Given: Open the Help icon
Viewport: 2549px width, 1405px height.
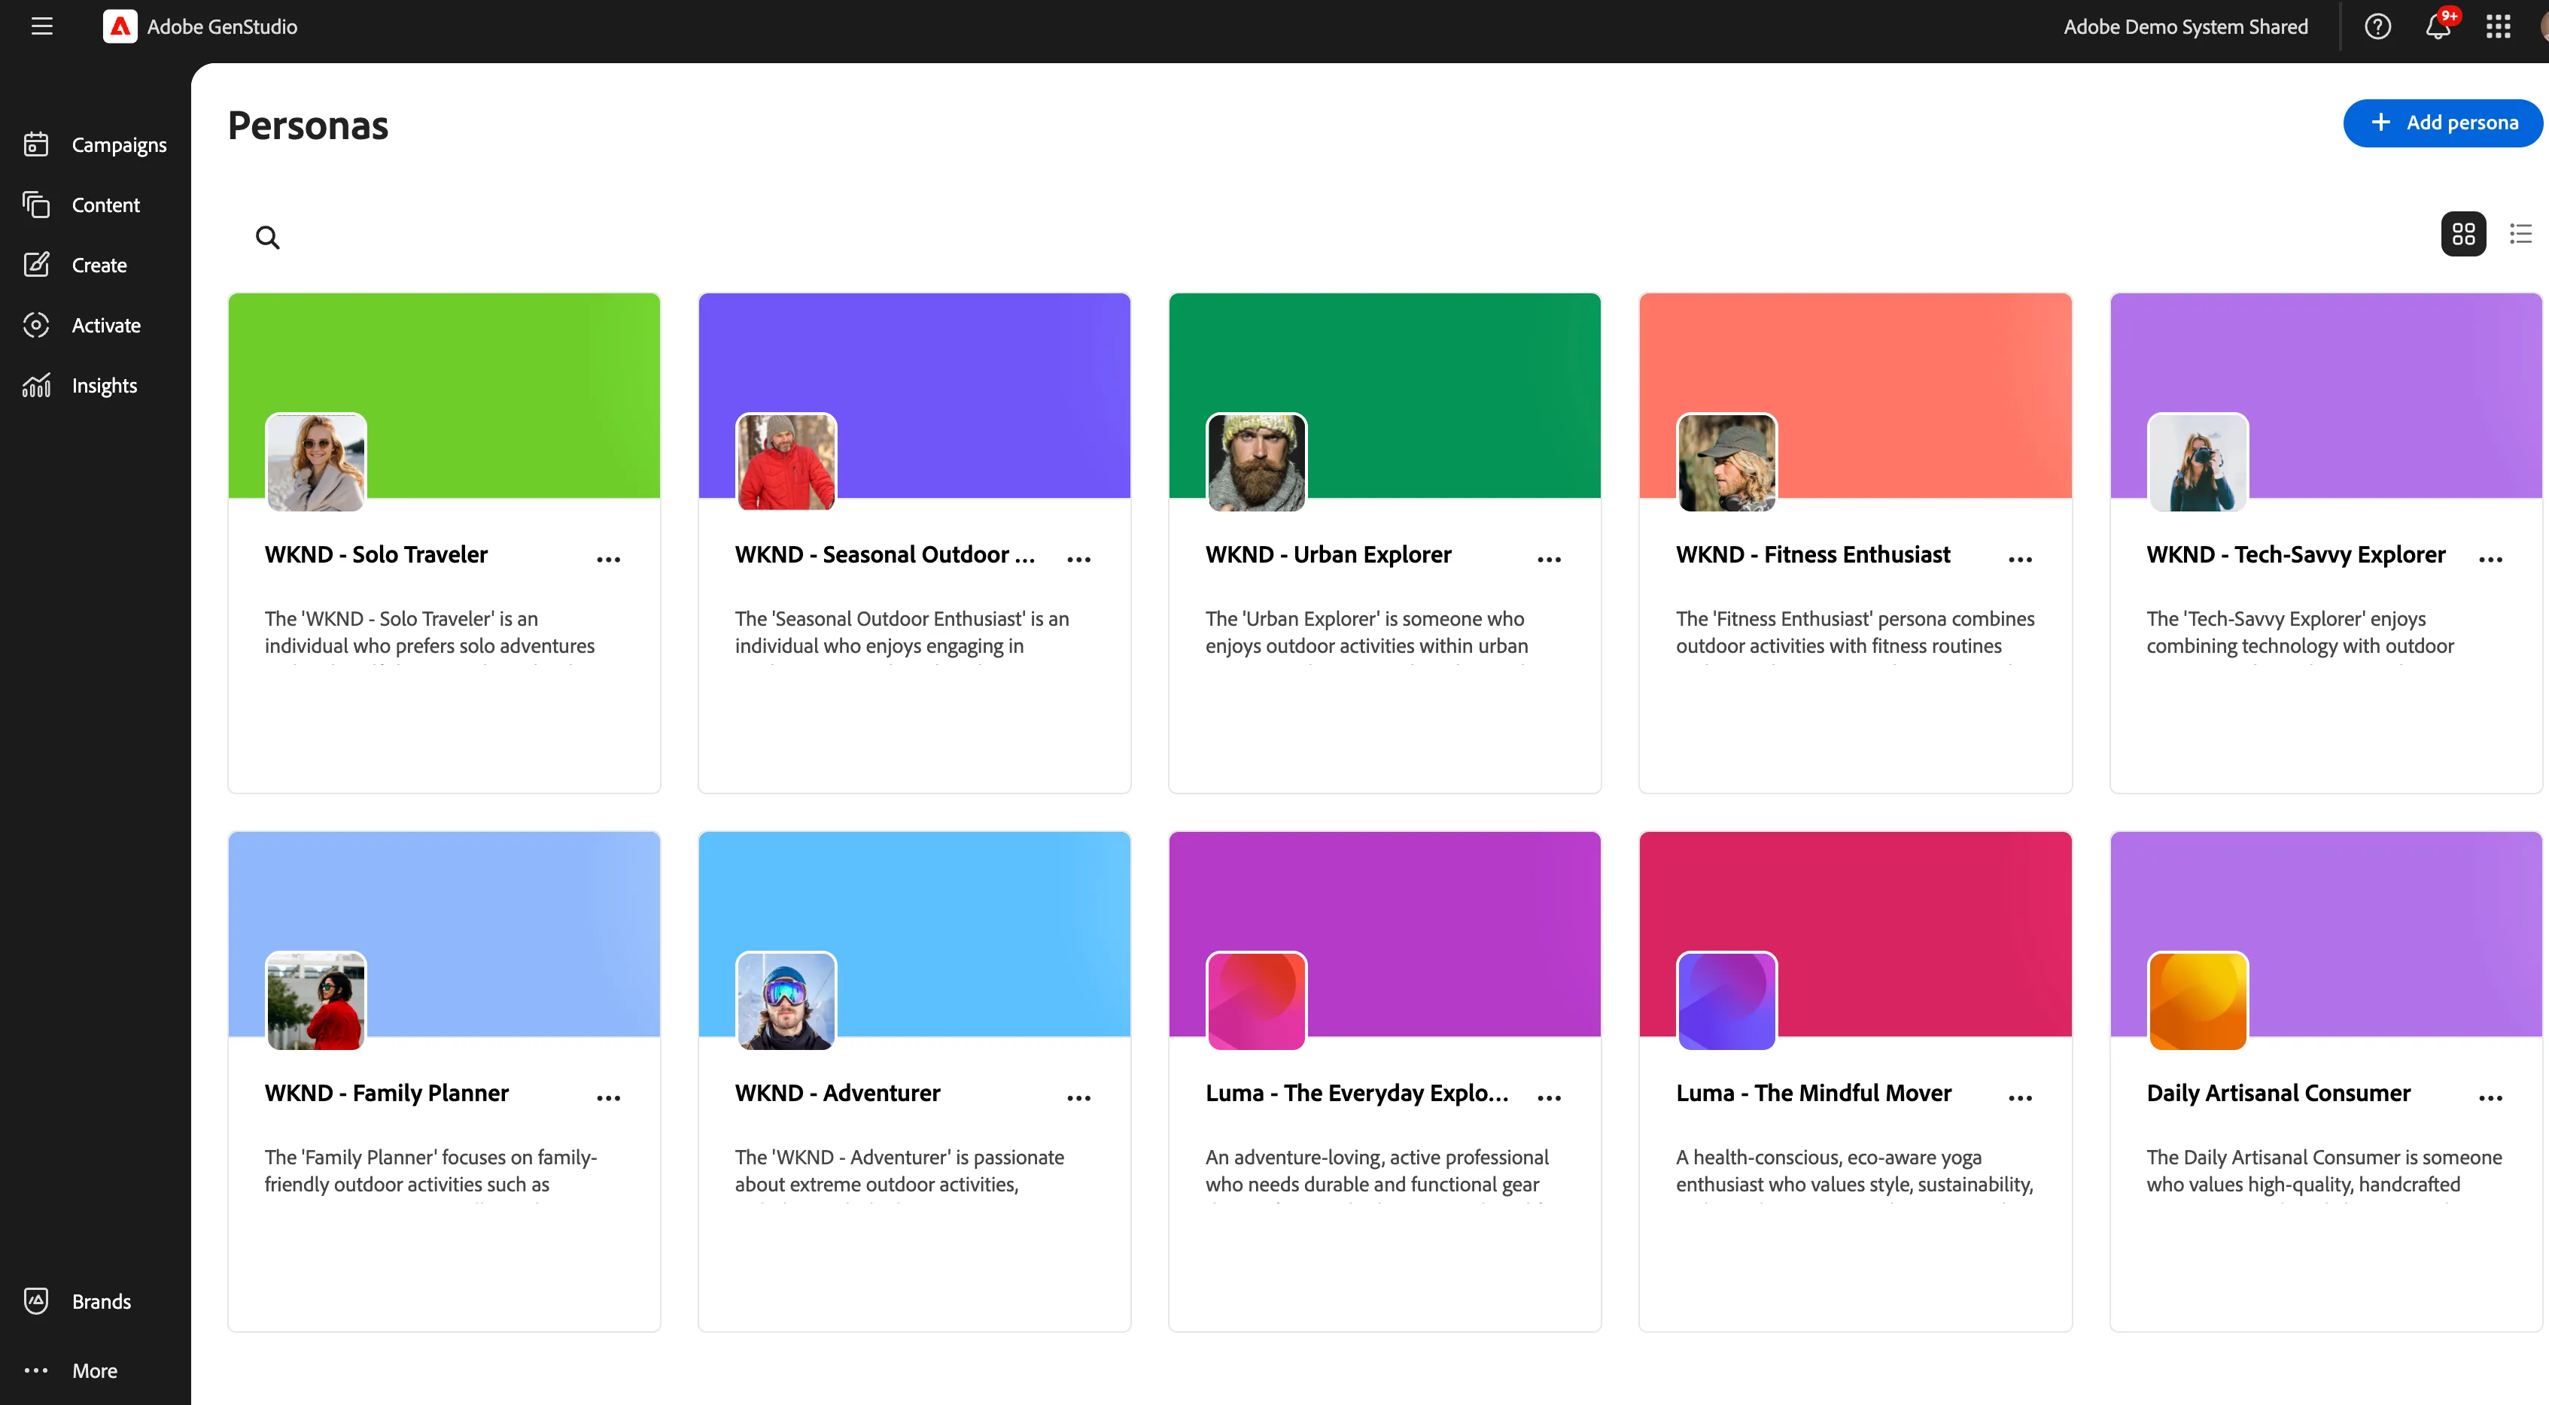Looking at the screenshot, I should [x=2377, y=26].
